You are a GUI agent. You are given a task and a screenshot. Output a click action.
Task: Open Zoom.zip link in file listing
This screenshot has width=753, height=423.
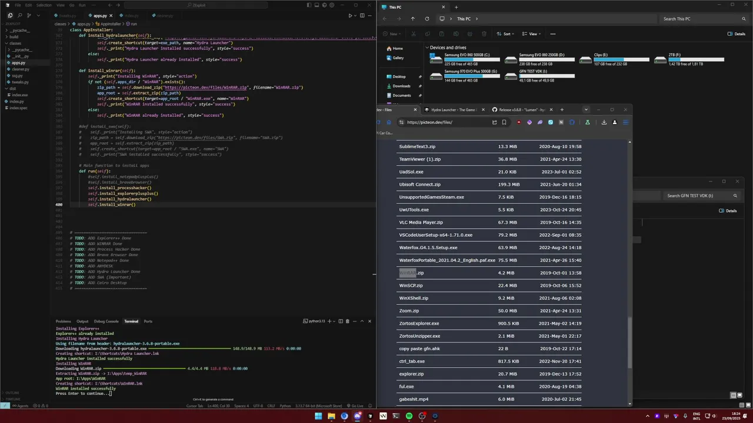tap(409, 311)
